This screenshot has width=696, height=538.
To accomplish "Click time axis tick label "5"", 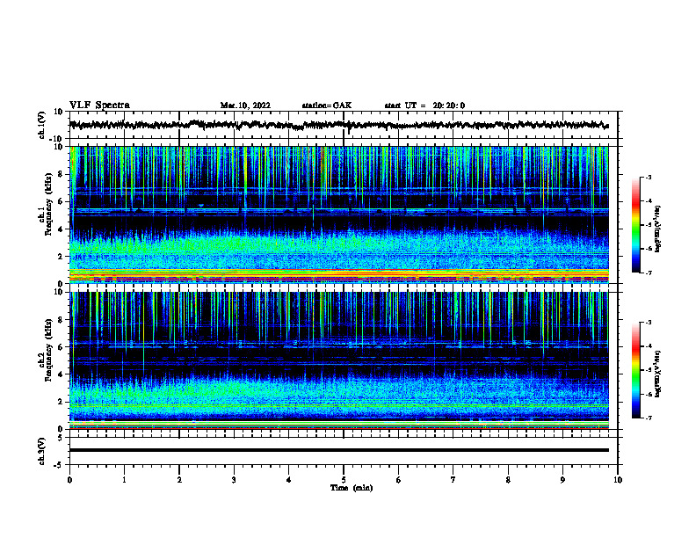I will tap(344, 480).
